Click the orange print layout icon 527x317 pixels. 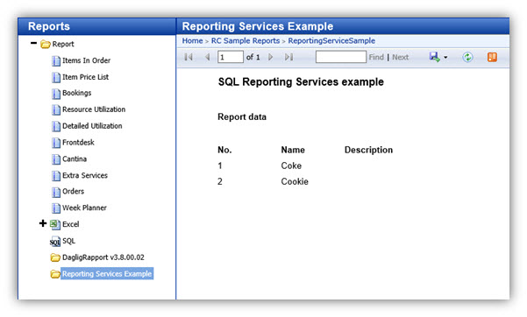coord(493,57)
